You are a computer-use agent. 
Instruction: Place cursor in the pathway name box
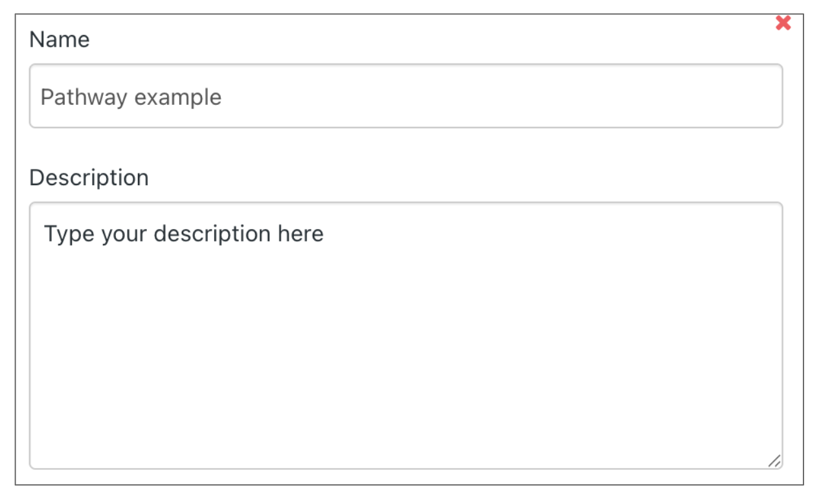[405, 96]
